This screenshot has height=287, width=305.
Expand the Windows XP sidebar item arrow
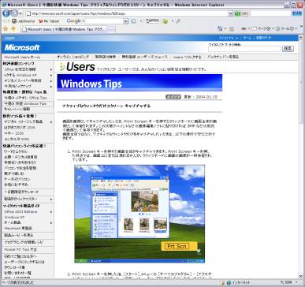(x=51, y=75)
